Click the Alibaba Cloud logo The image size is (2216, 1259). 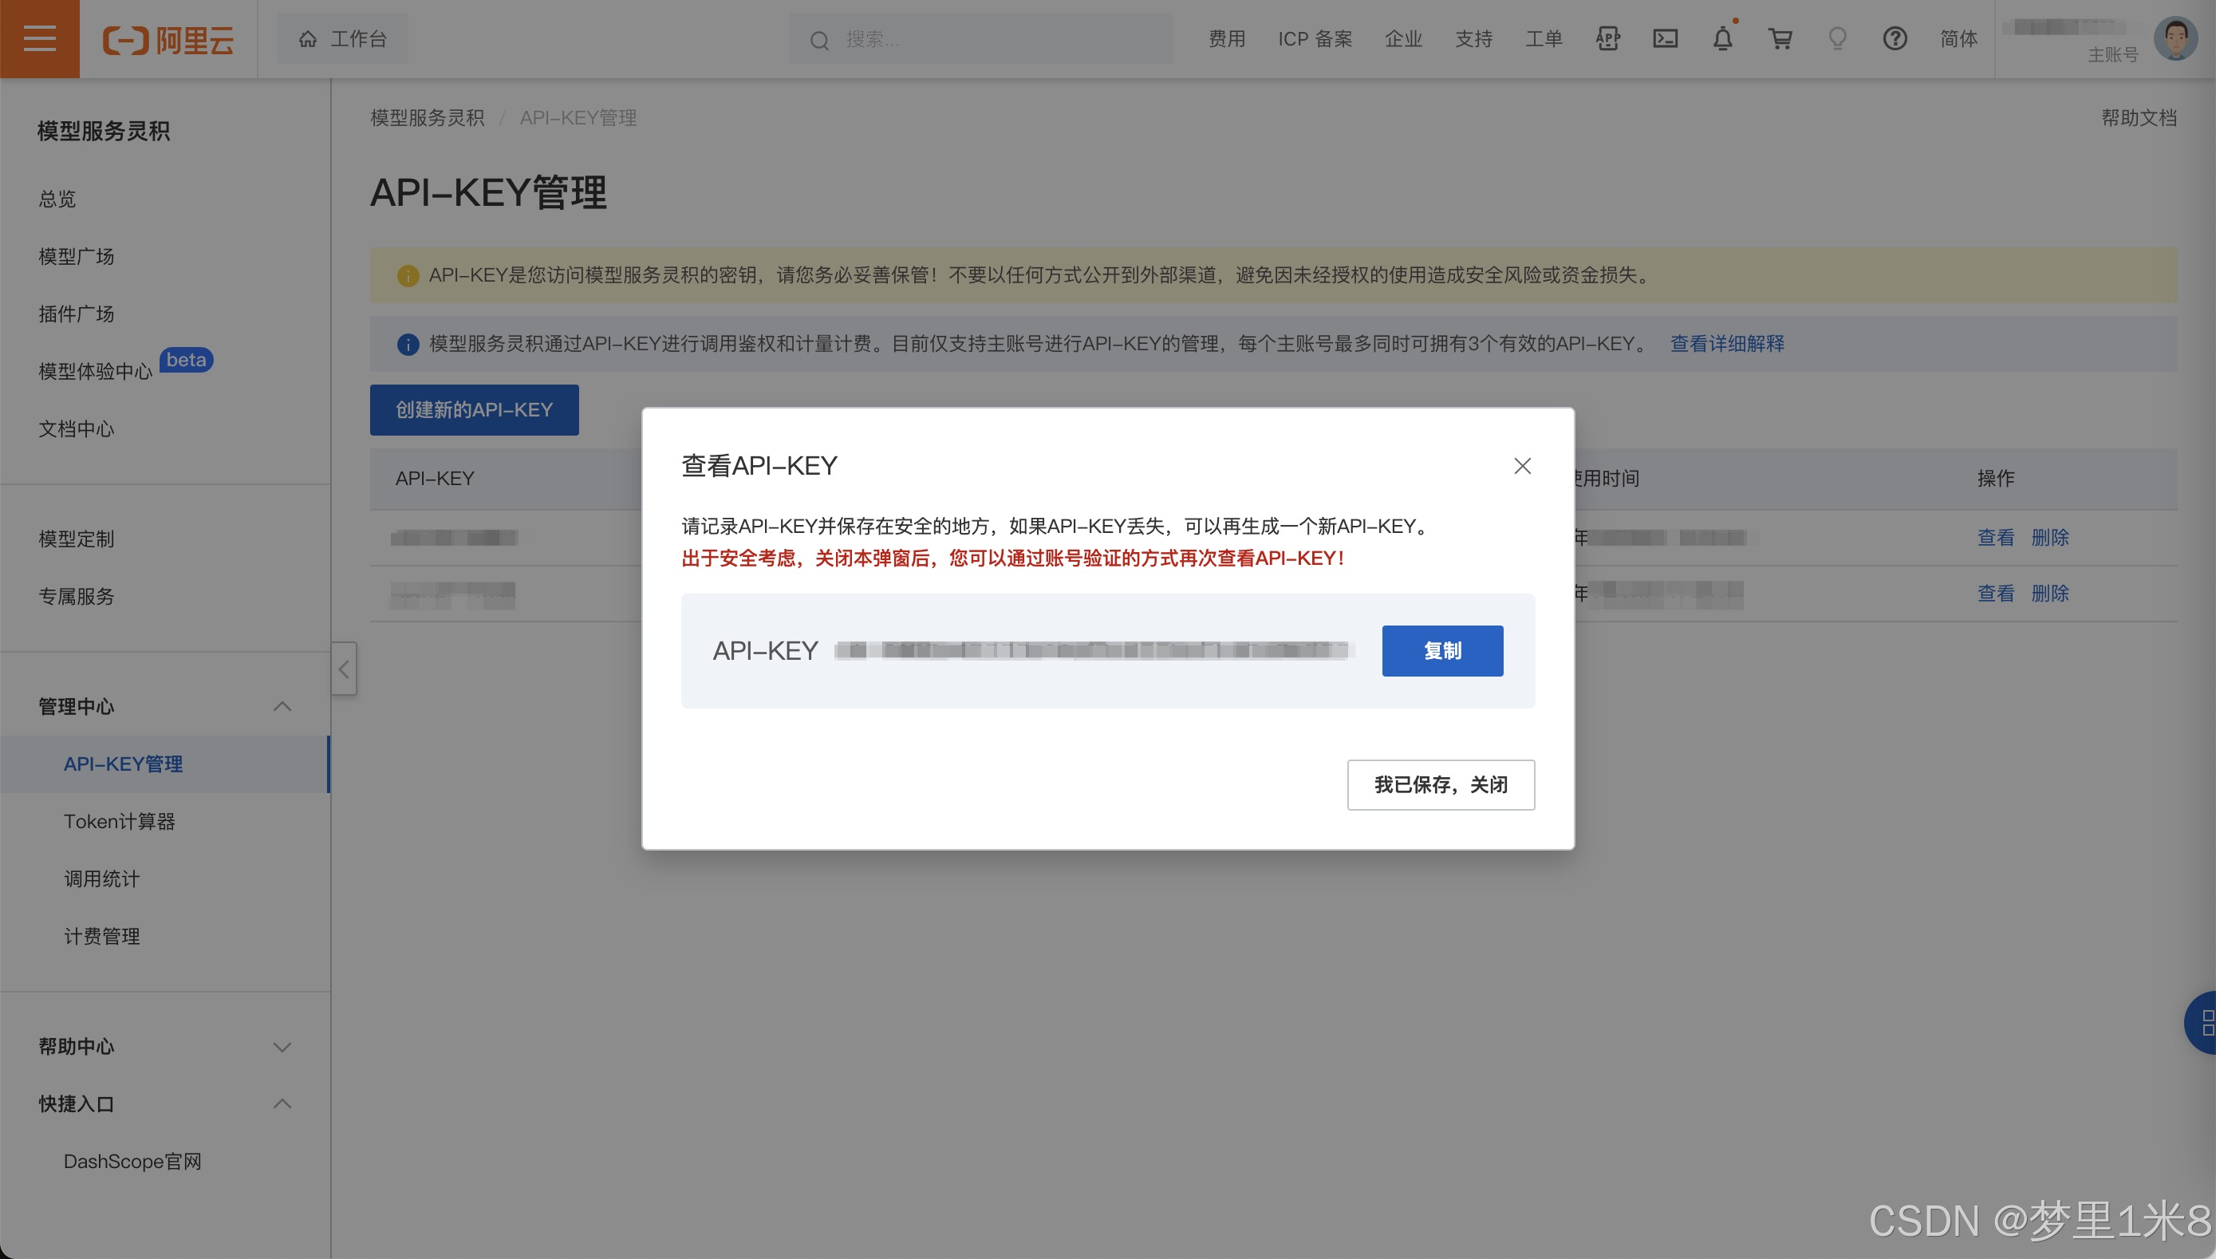tap(168, 40)
